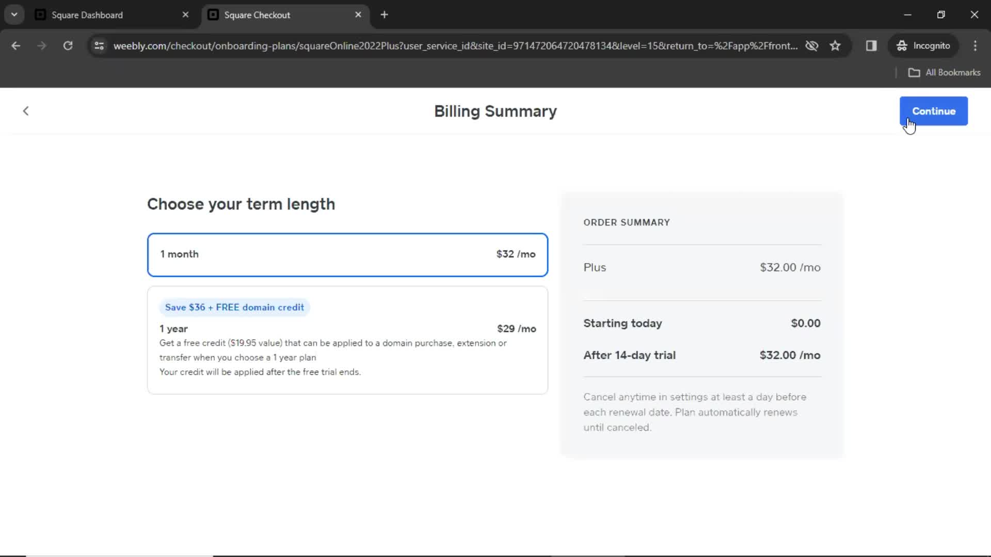
Task: Click the browser profile/extensions icon
Action: pos(871,45)
